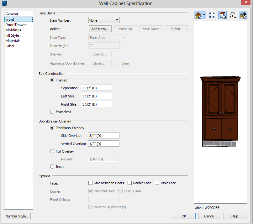Click the Move Down button
Image resolution: width=253 pixels, height=224 pixels.
pos(151,29)
